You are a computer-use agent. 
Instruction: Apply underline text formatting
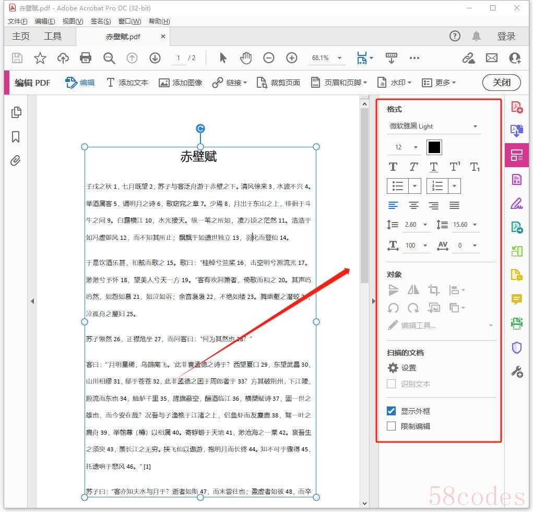click(434, 167)
